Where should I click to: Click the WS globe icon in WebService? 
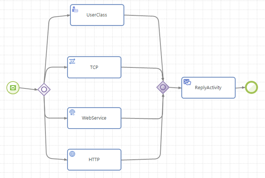(x=72, y=112)
